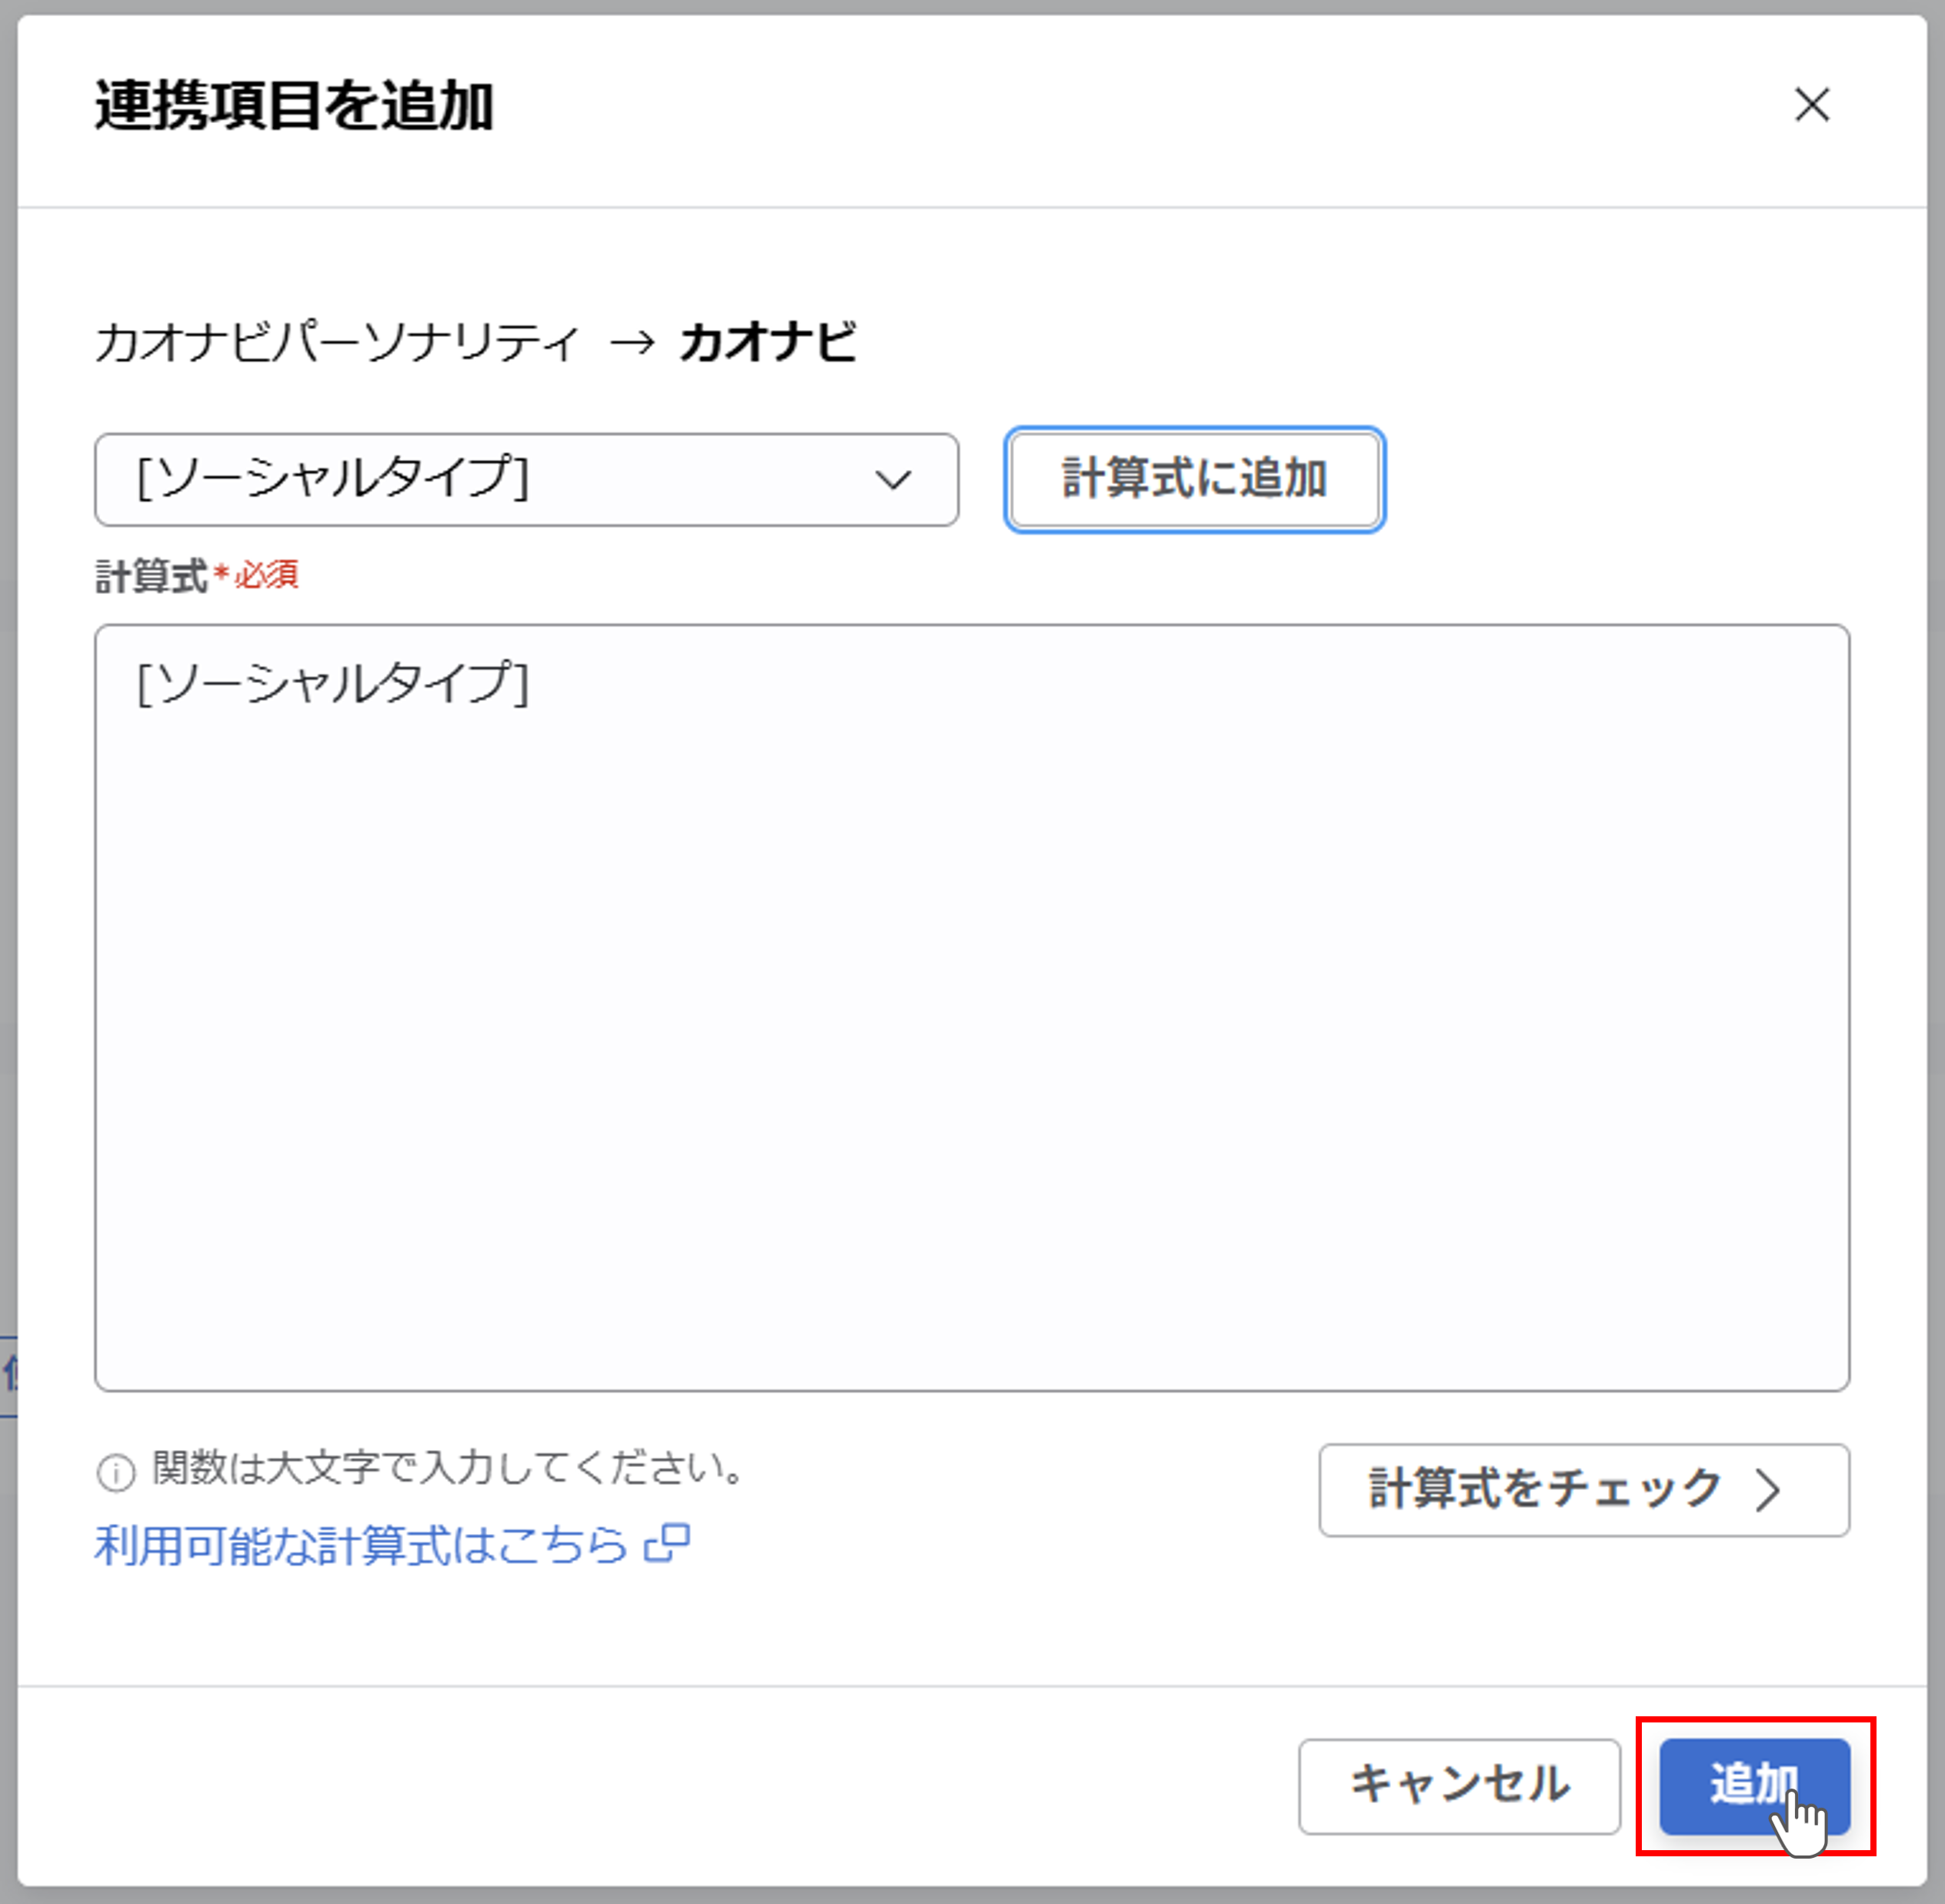
Task: Click the 連携項目を追加 dialog title
Action: pos(294,105)
